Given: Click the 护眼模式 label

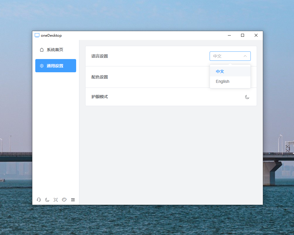Looking at the screenshot, I should (100, 97).
